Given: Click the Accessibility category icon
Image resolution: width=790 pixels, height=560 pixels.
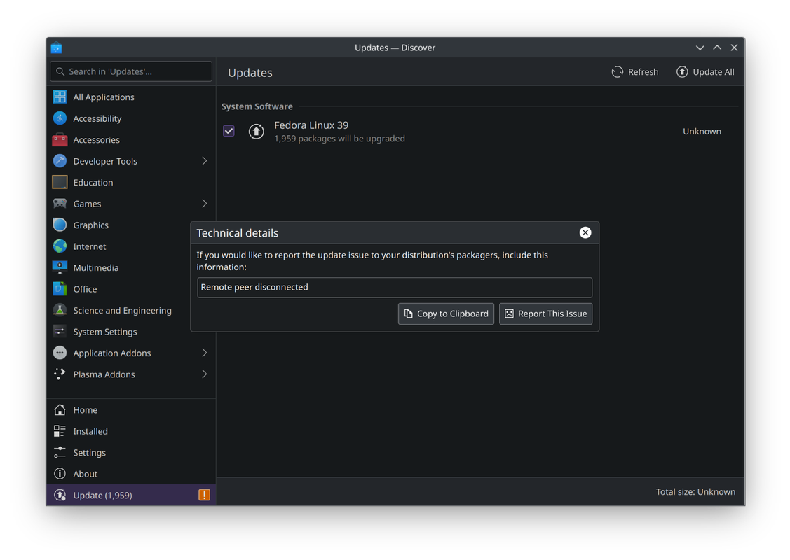Looking at the screenshot, I should click(x=60, y=118).
